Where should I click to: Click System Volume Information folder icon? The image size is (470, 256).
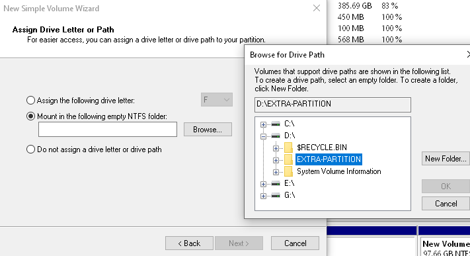click(x=288, y=171)
